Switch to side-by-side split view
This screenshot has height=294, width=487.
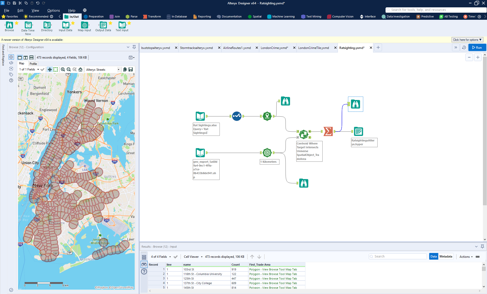coord(26,58)
